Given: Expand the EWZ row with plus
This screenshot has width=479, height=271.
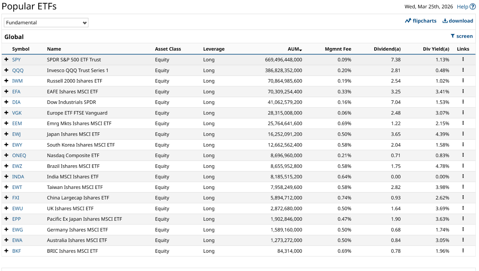Looking at the screenshot, I should click(x=6, y=166).
